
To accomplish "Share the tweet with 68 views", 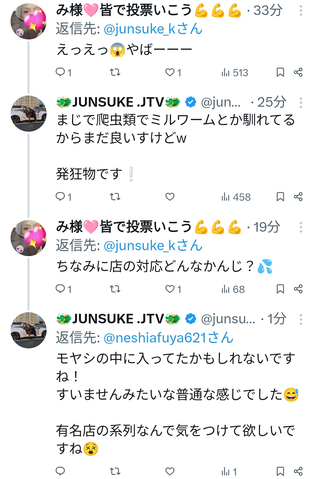I will pos(298,289).
